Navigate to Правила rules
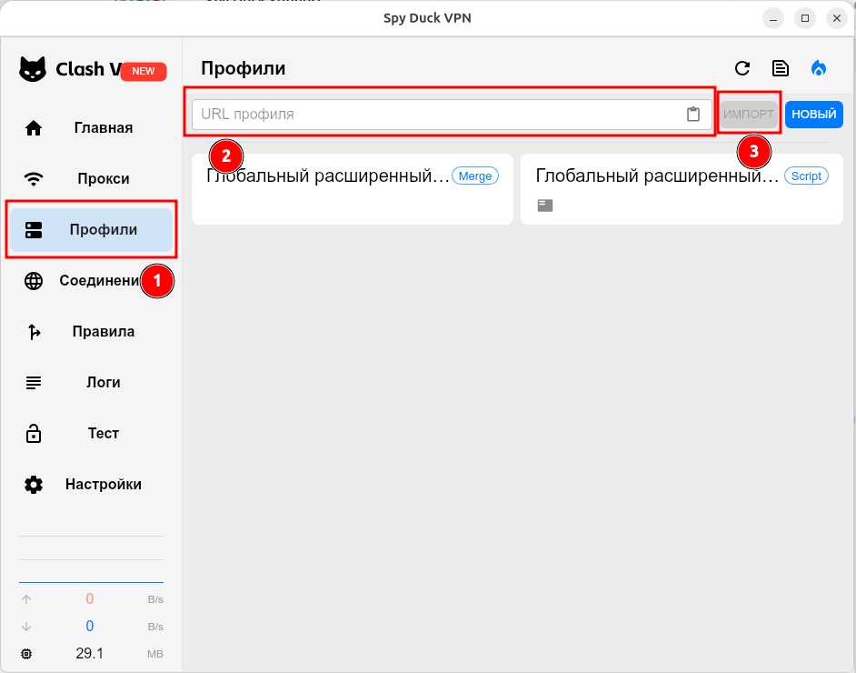This screenshot has height=673, width=856. click(x=91, y=332)
